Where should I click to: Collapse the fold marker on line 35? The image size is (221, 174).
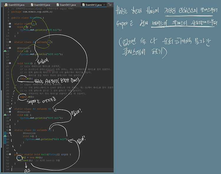coord(10,112)
